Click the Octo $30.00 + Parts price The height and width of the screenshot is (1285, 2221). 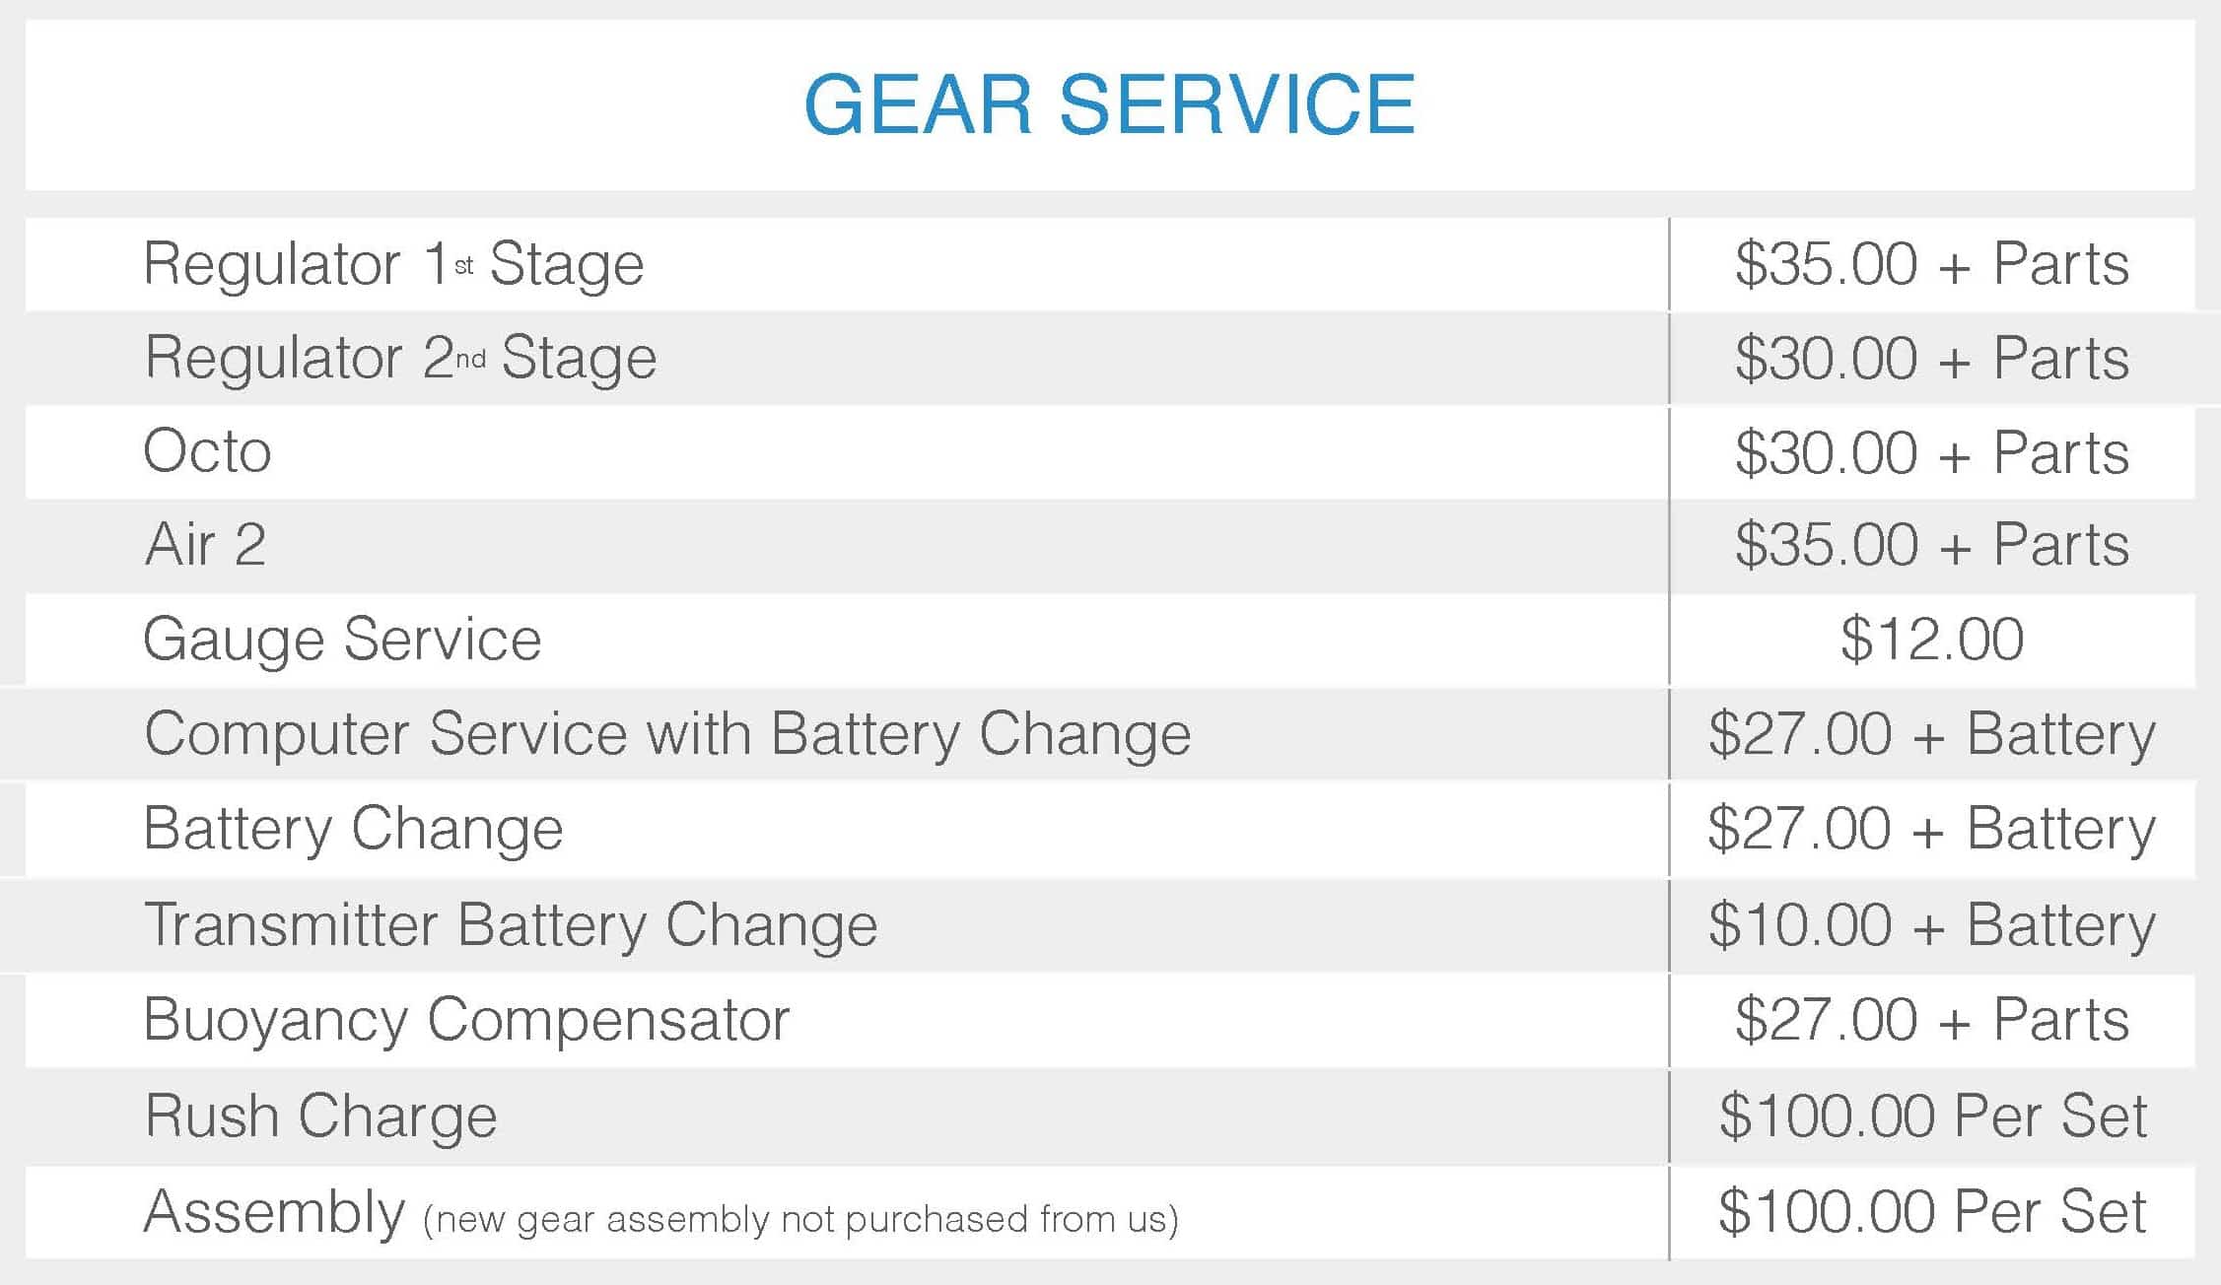[1932, 452]
